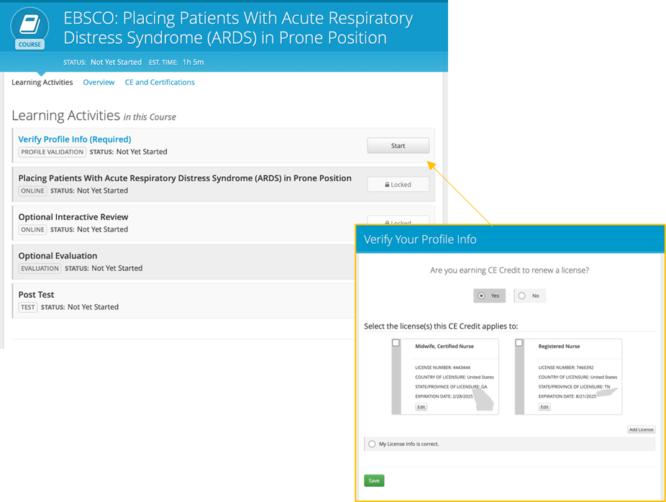Click the Verify Your Profile Info dialog heading

pos(420,239)
